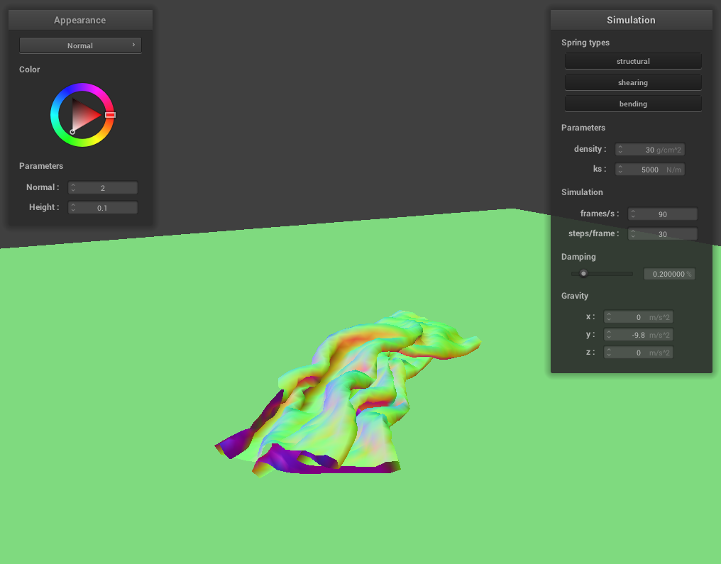Click the steps/frame stepper arrows
721x564 pixels.
633,233
